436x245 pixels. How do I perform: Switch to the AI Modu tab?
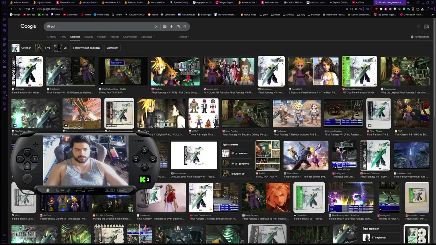(x=51, y=37)
